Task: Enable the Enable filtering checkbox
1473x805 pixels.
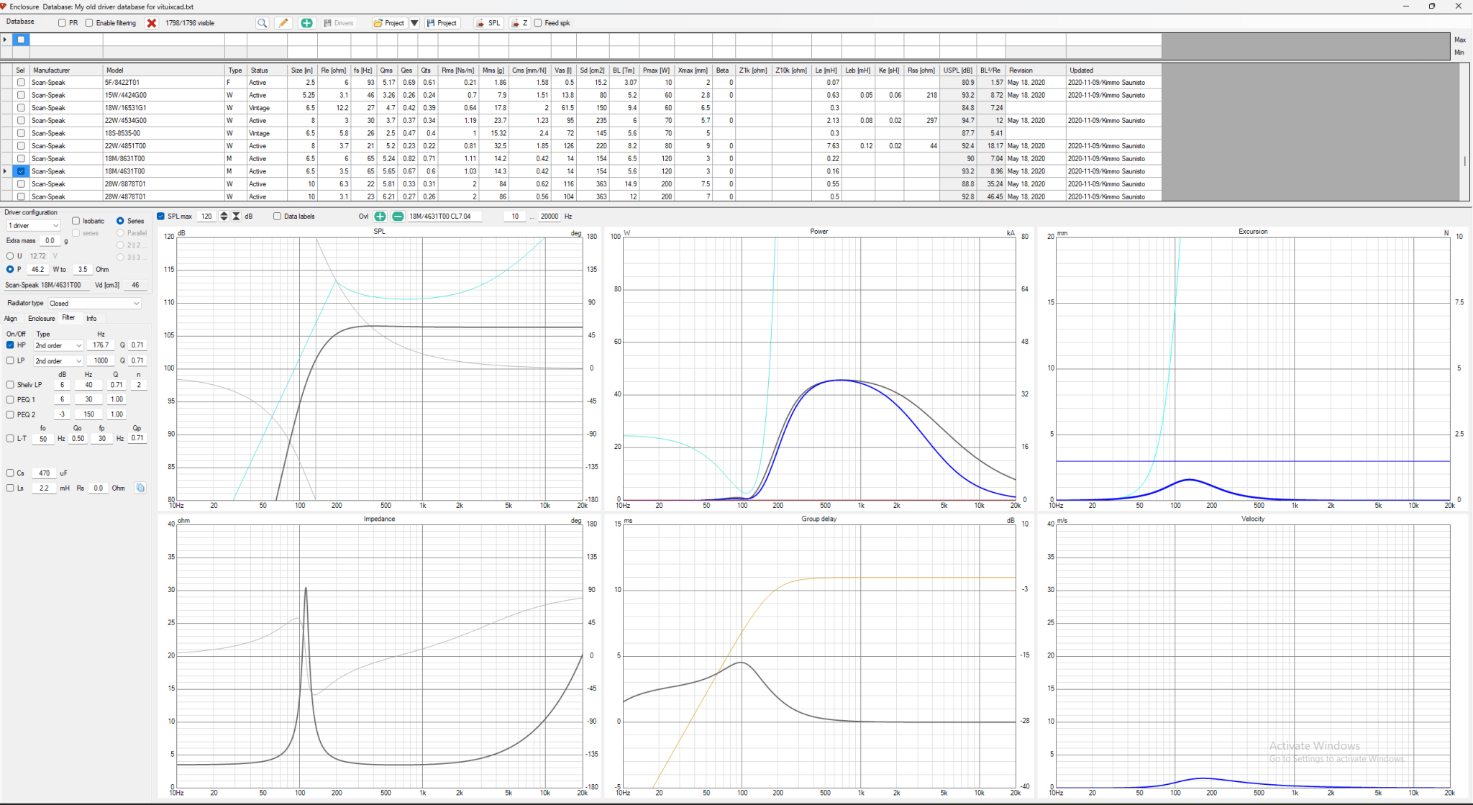Action: point(89,23)
